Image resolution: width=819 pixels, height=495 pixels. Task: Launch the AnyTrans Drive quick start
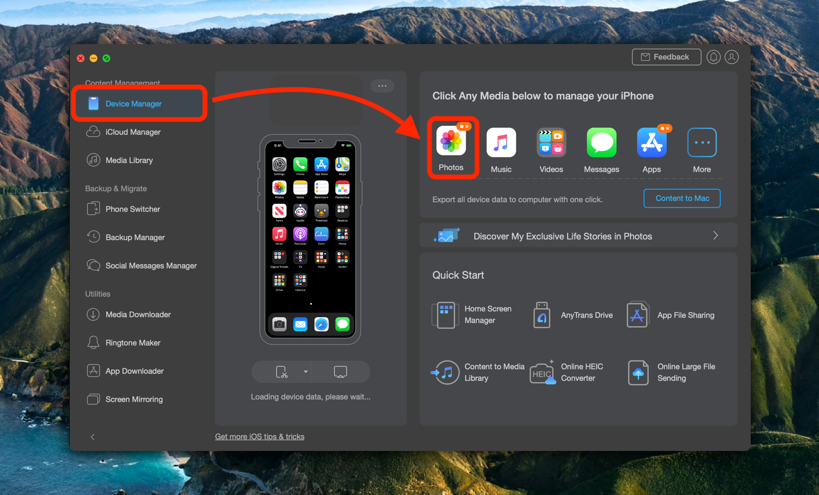tap(586, 315)
